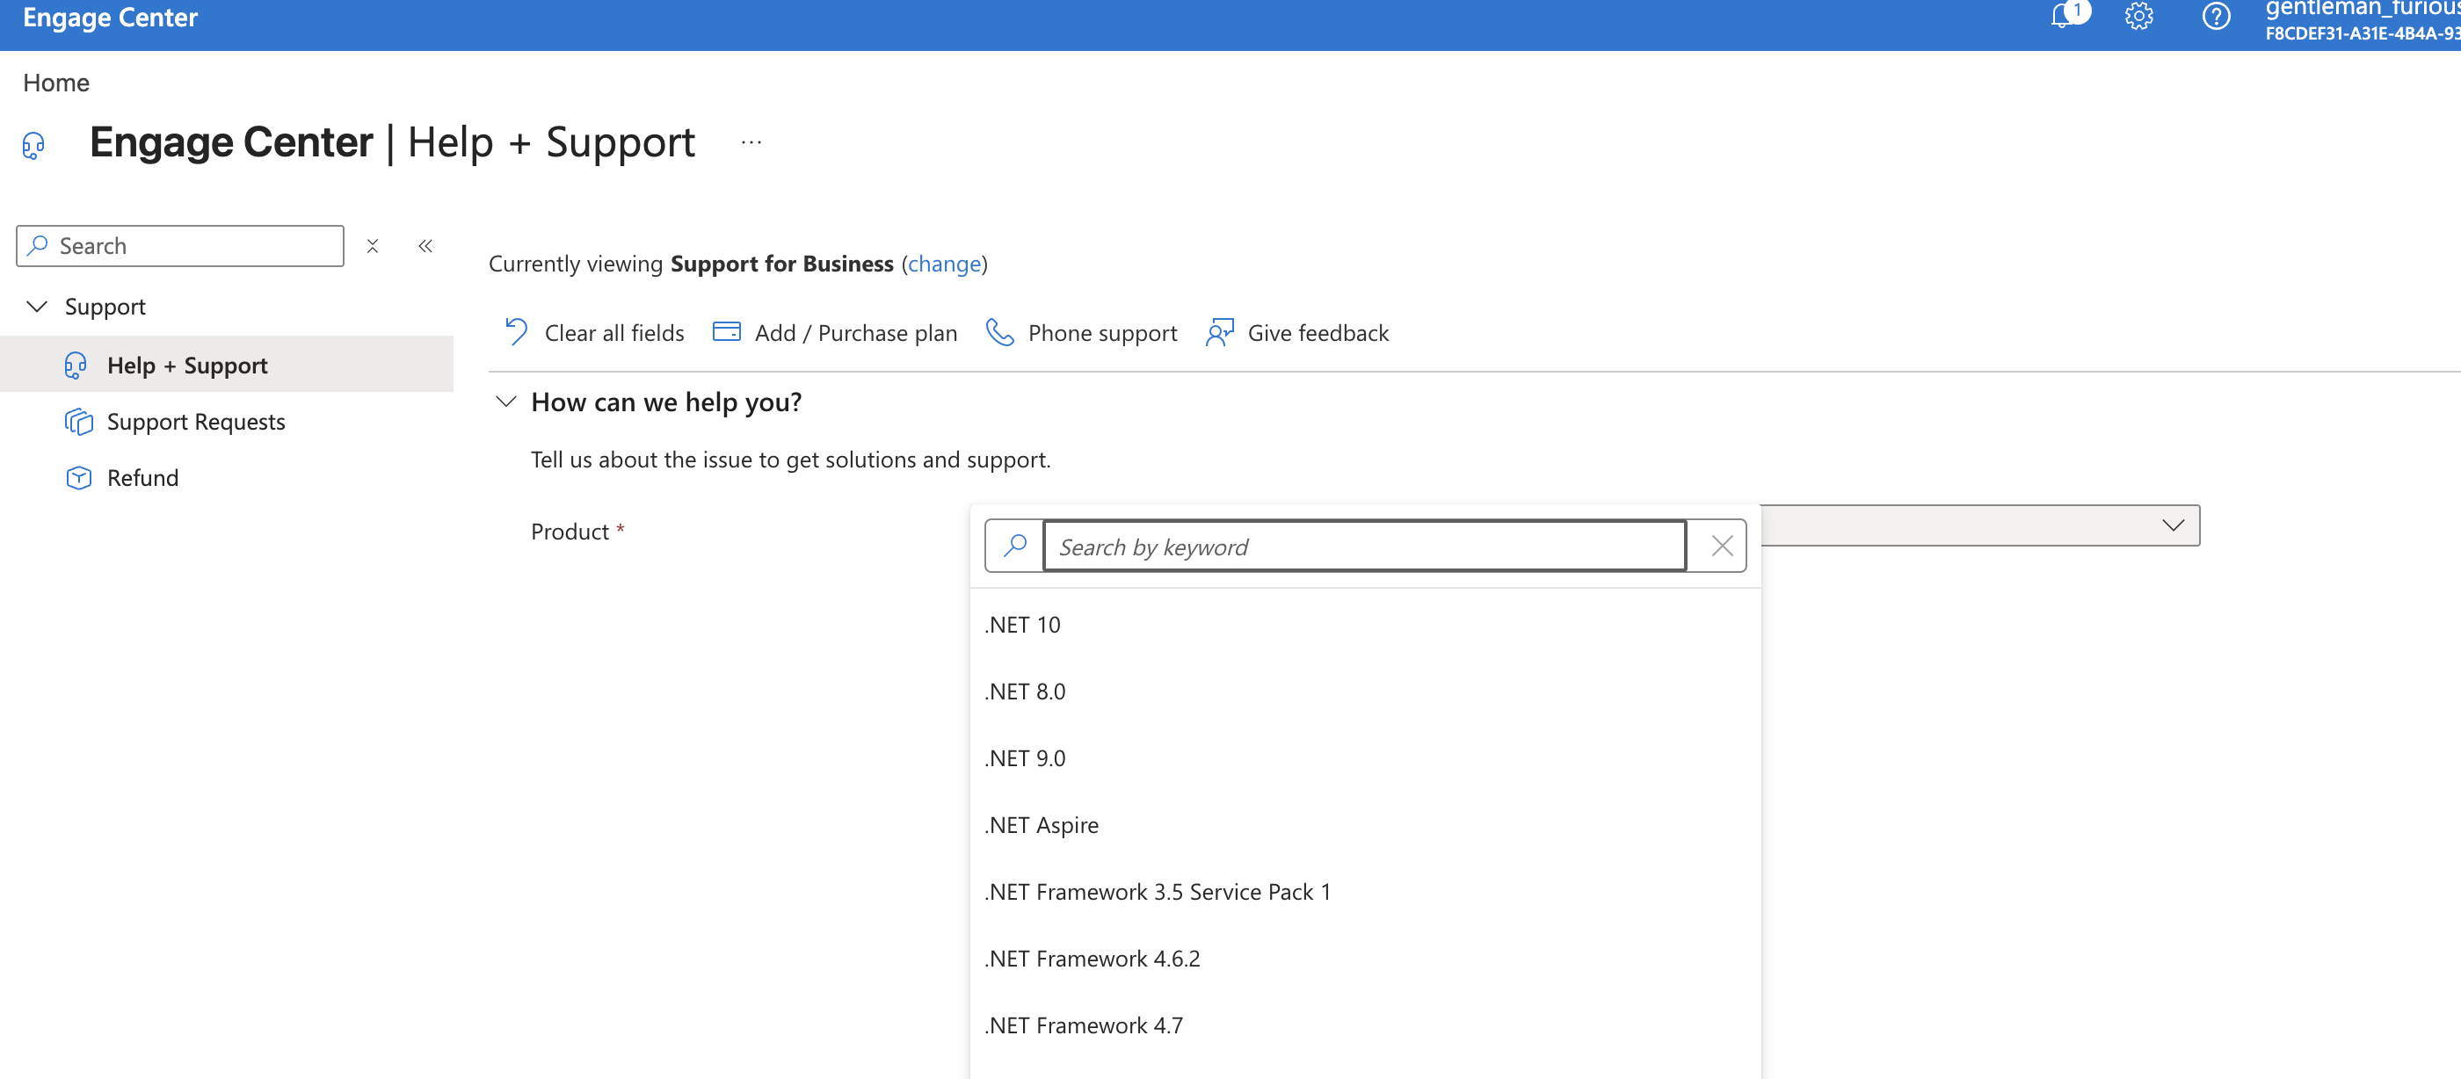Choose .NET Framework 3.5 Service Pack 1

[1365, 892]
